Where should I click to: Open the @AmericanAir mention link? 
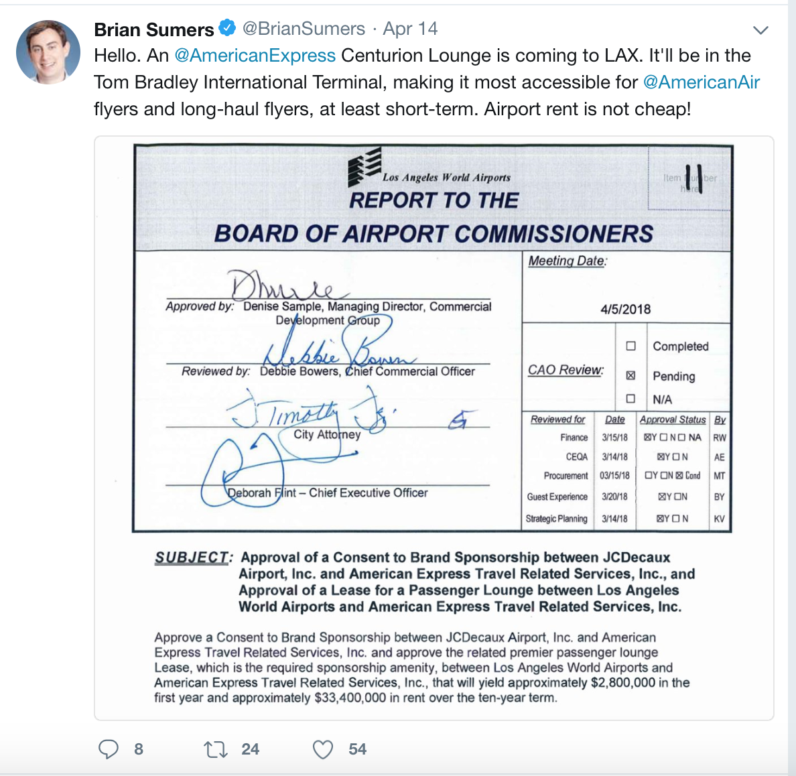pyautogui.click(x=701, y=82)
